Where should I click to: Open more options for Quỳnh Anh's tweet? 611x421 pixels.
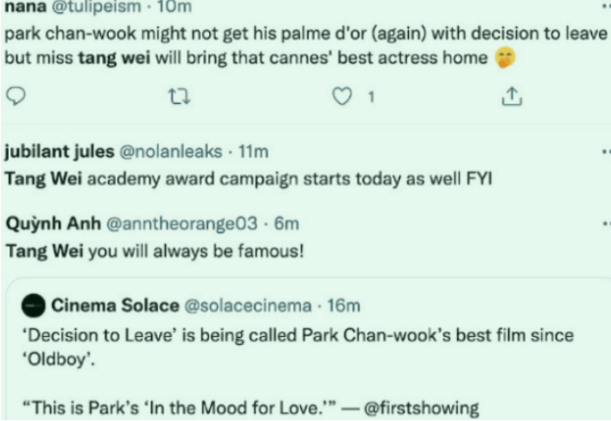pos(607,224)
